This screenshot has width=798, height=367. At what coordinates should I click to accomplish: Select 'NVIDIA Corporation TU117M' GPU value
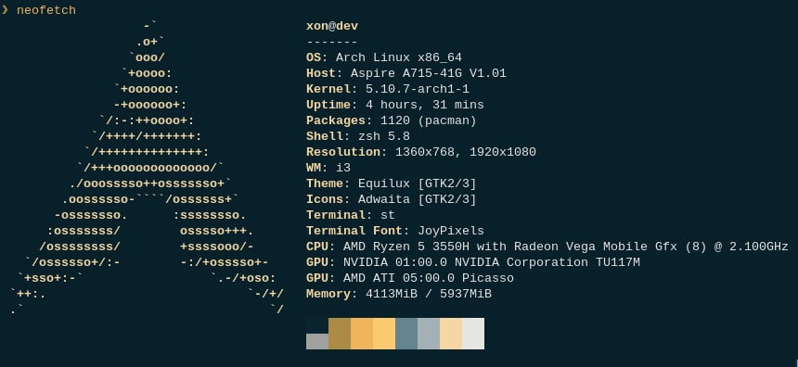pyautogui.click(x=547, y=262)
